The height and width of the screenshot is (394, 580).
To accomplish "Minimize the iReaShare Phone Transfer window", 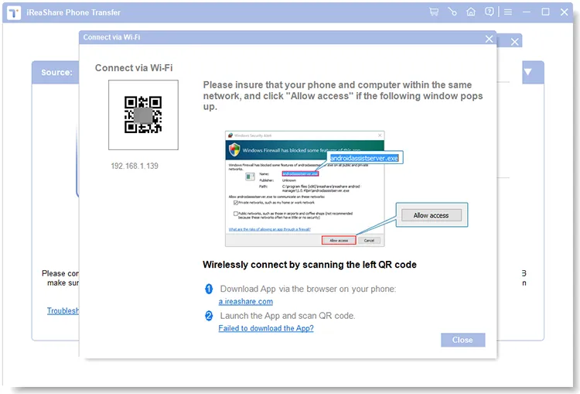I will tap(527, 12).
